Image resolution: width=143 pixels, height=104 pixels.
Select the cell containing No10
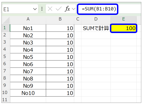coord(28,93)
